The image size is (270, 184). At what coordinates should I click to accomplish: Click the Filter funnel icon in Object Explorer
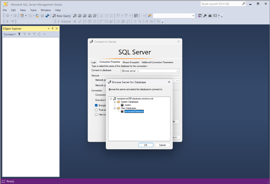[x=34, y=34]
